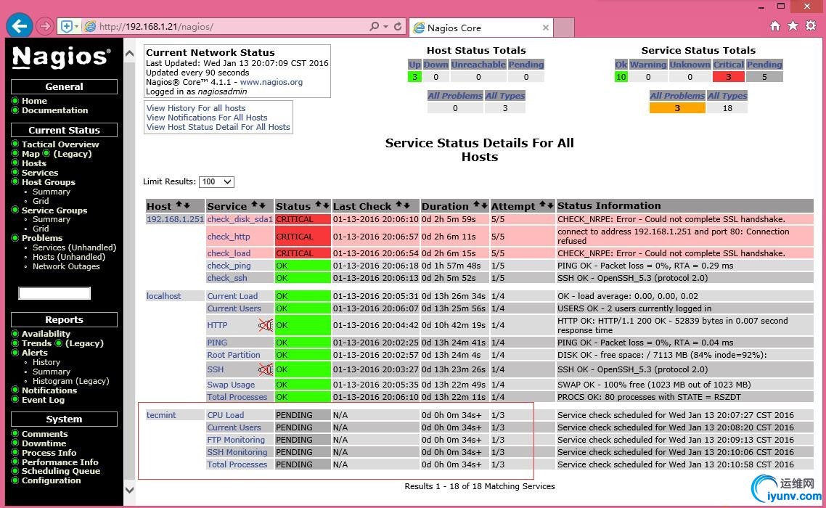This screenshot has height=508, width=826.
Task: Sort Duration column ascending with up arrow
Action: [476, 205]
